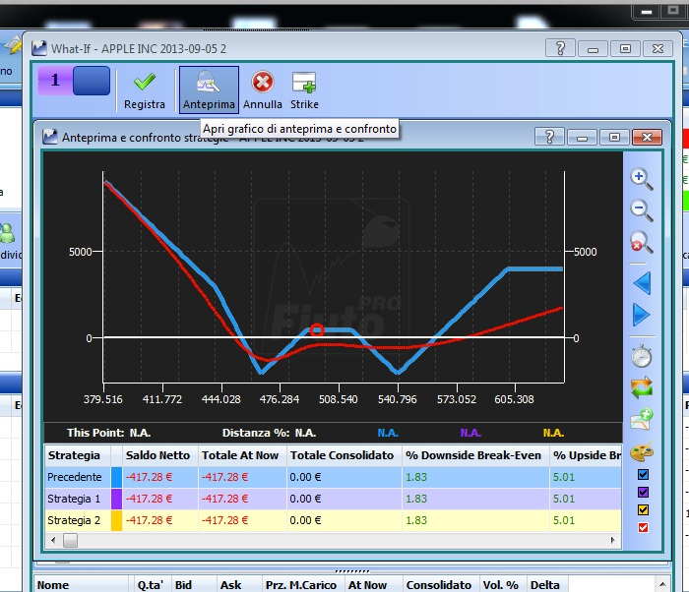The width and height of the screenshot is (689, 592).
Task: Toggle the blue Precedente checkbox
Action: click(x=643, y=474)
